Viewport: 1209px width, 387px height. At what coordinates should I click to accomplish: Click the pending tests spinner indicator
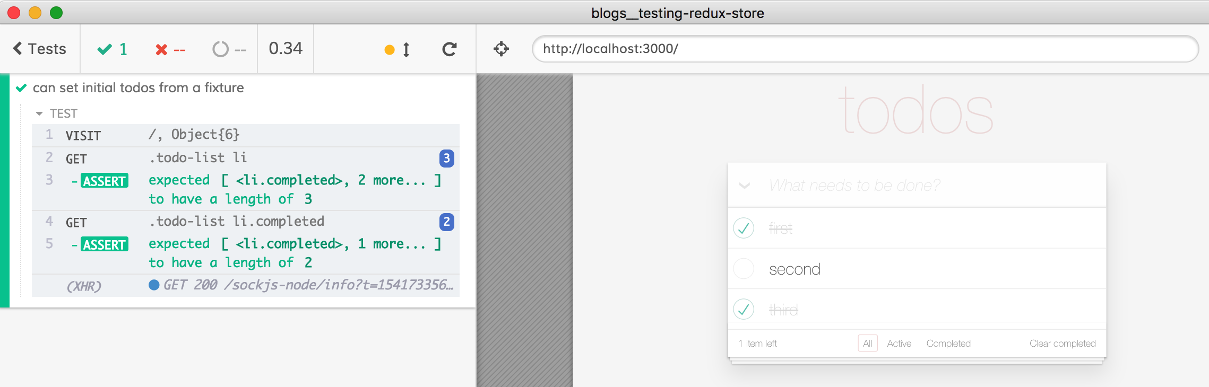coord(229,49)
